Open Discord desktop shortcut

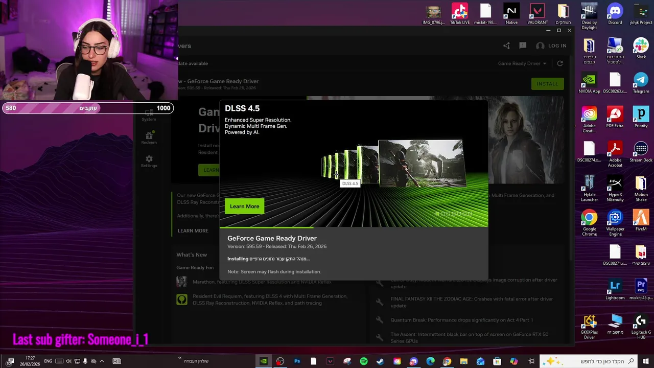[615, 14]
